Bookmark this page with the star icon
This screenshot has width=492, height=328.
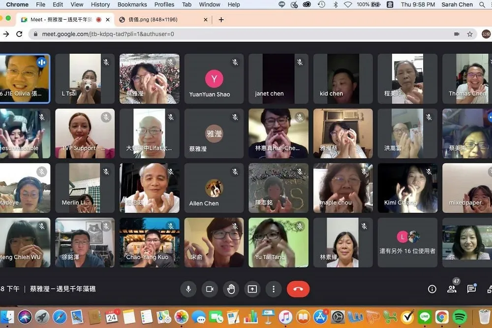click(x=470, y=34)
